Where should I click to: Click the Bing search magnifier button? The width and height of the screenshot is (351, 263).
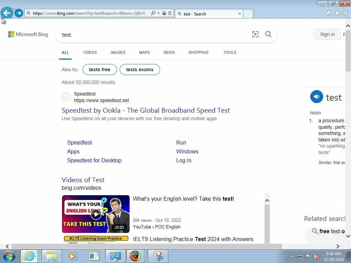coord(268,34)
